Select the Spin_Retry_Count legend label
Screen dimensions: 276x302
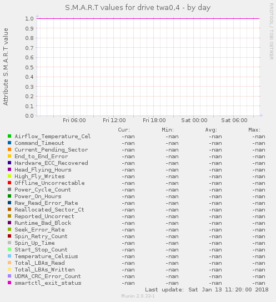click(x=41, y=236)
